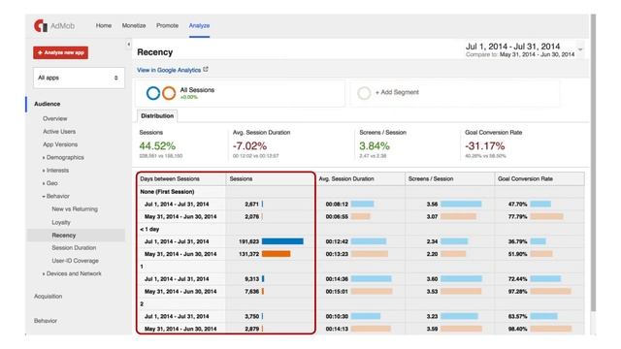Open the Overview report
Screen dimensions: 621x349
point(55,118)
